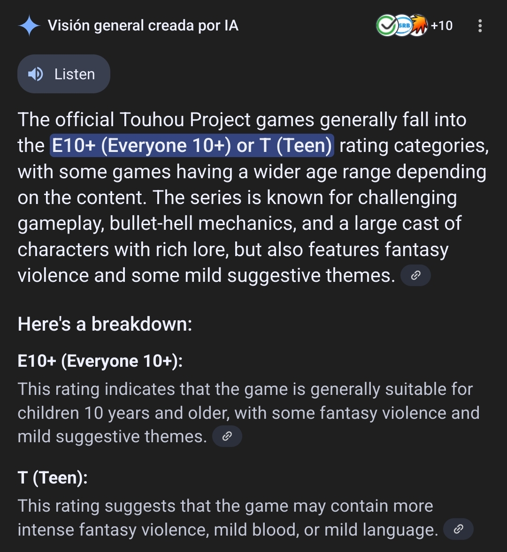Click 'This rating indicates that the game' paragraph

[x=249, y=413]
